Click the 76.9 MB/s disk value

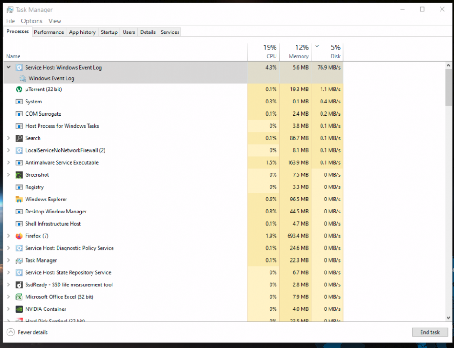click(329, 67)
